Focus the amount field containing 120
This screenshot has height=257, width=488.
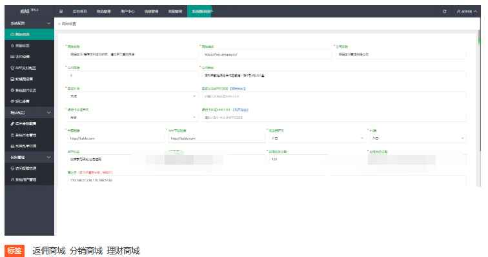point(298,159)
